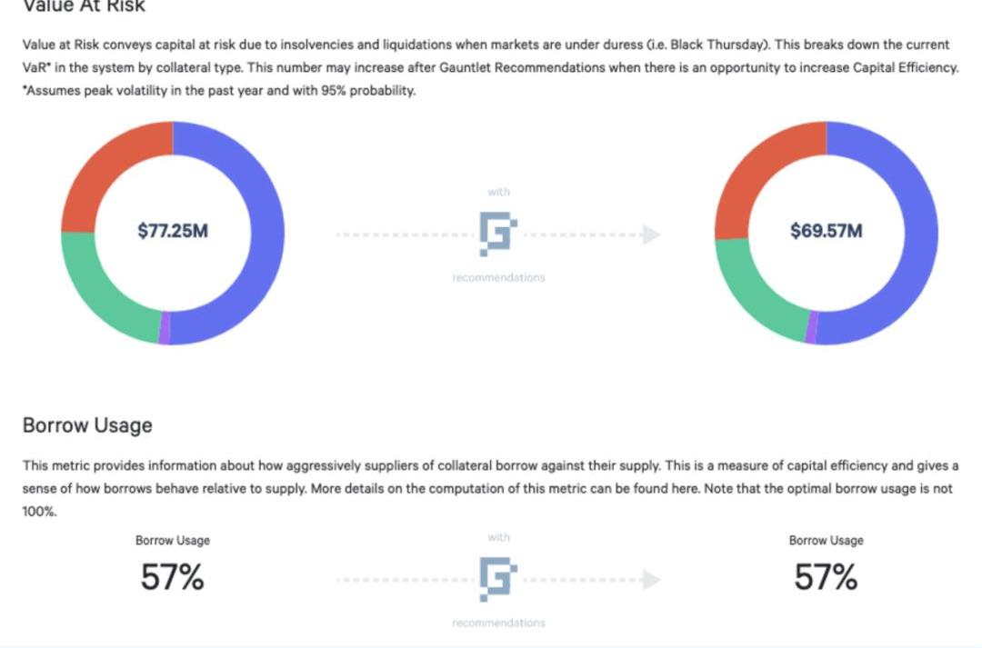Select the purple sliver of the $77.25M donut
This screenshot has width=982, height=648.
(x=164, y=329)
